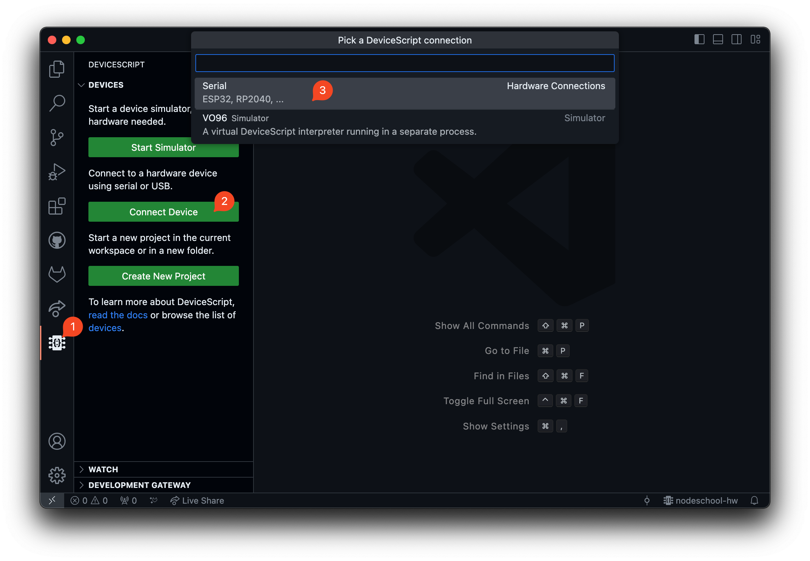Toggle the secondary side bar layout button
The width and height of the screenshot is (810, 561).
click(736, 40)
